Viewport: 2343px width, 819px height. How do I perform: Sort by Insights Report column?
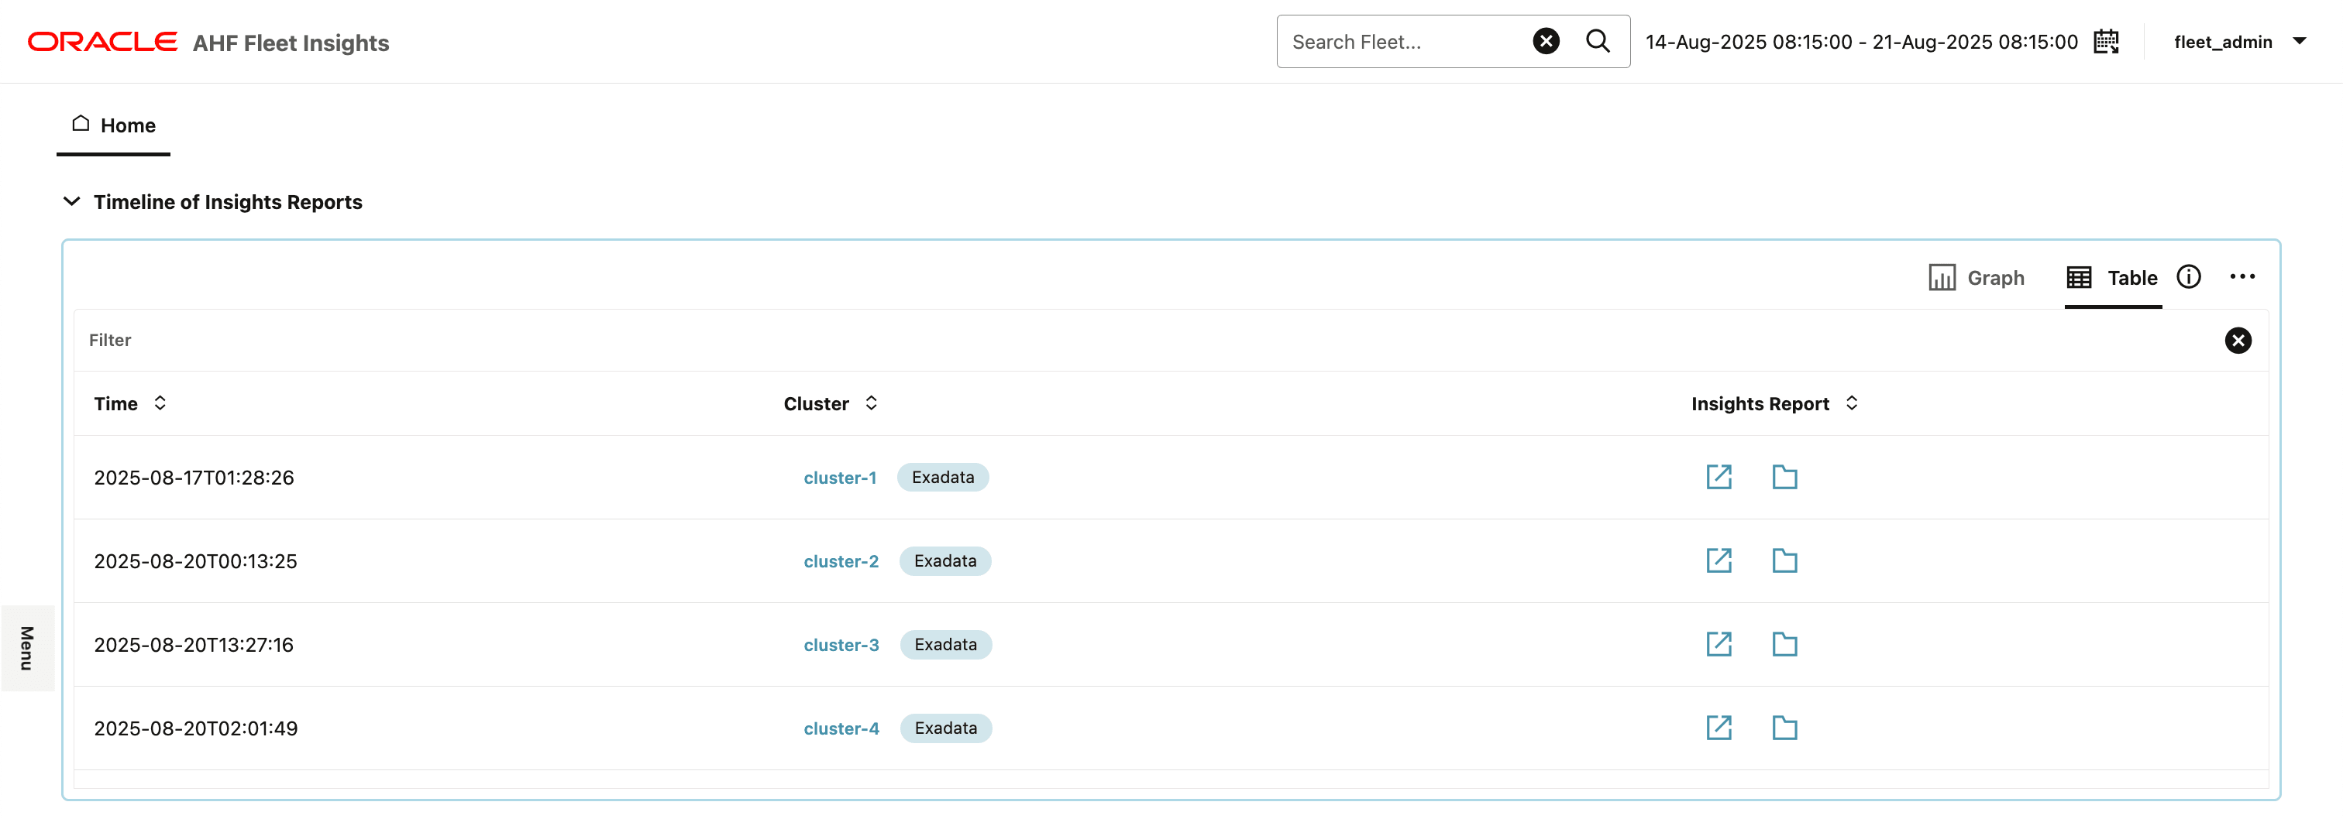click(x=1852, y=403)
